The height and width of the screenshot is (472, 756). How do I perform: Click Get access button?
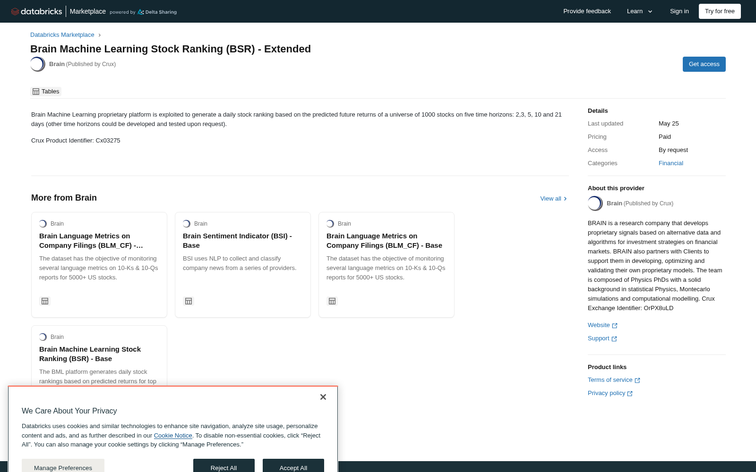(704, 64)
